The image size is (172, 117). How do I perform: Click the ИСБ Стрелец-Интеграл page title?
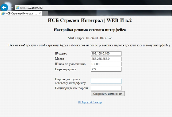click(90, 20)
